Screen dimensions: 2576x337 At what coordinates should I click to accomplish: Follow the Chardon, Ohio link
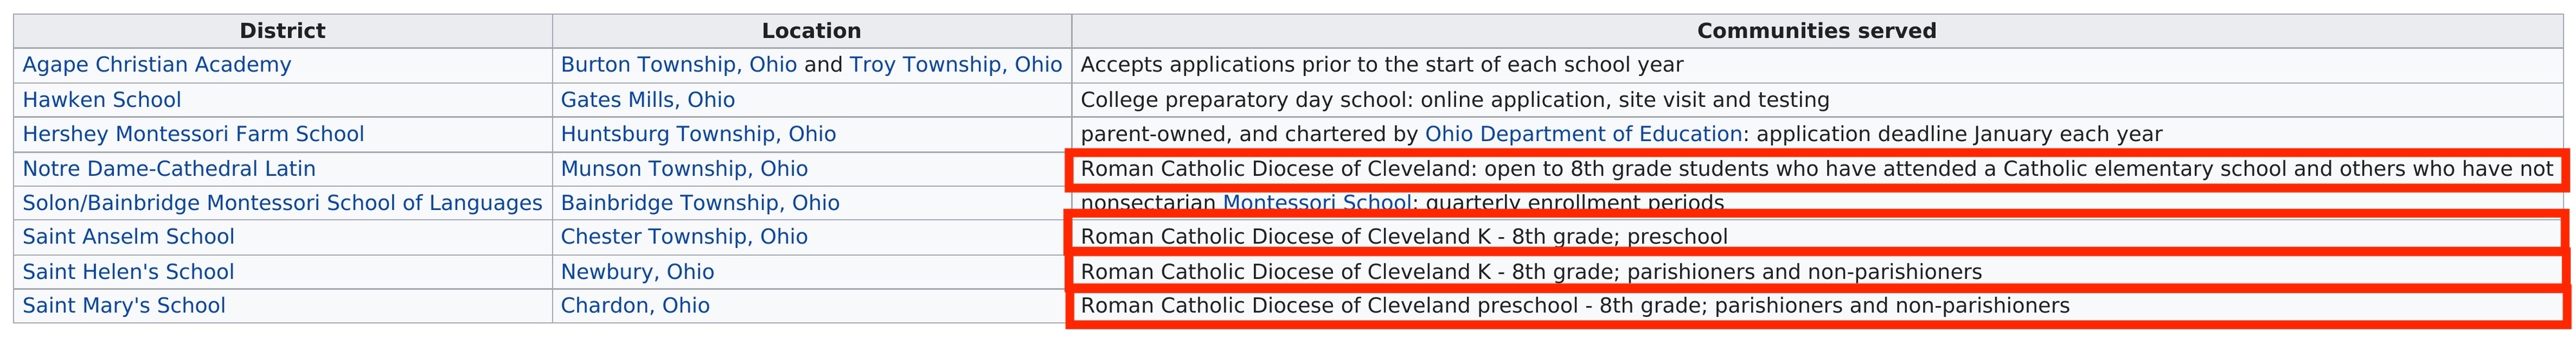tap(635, 306)
